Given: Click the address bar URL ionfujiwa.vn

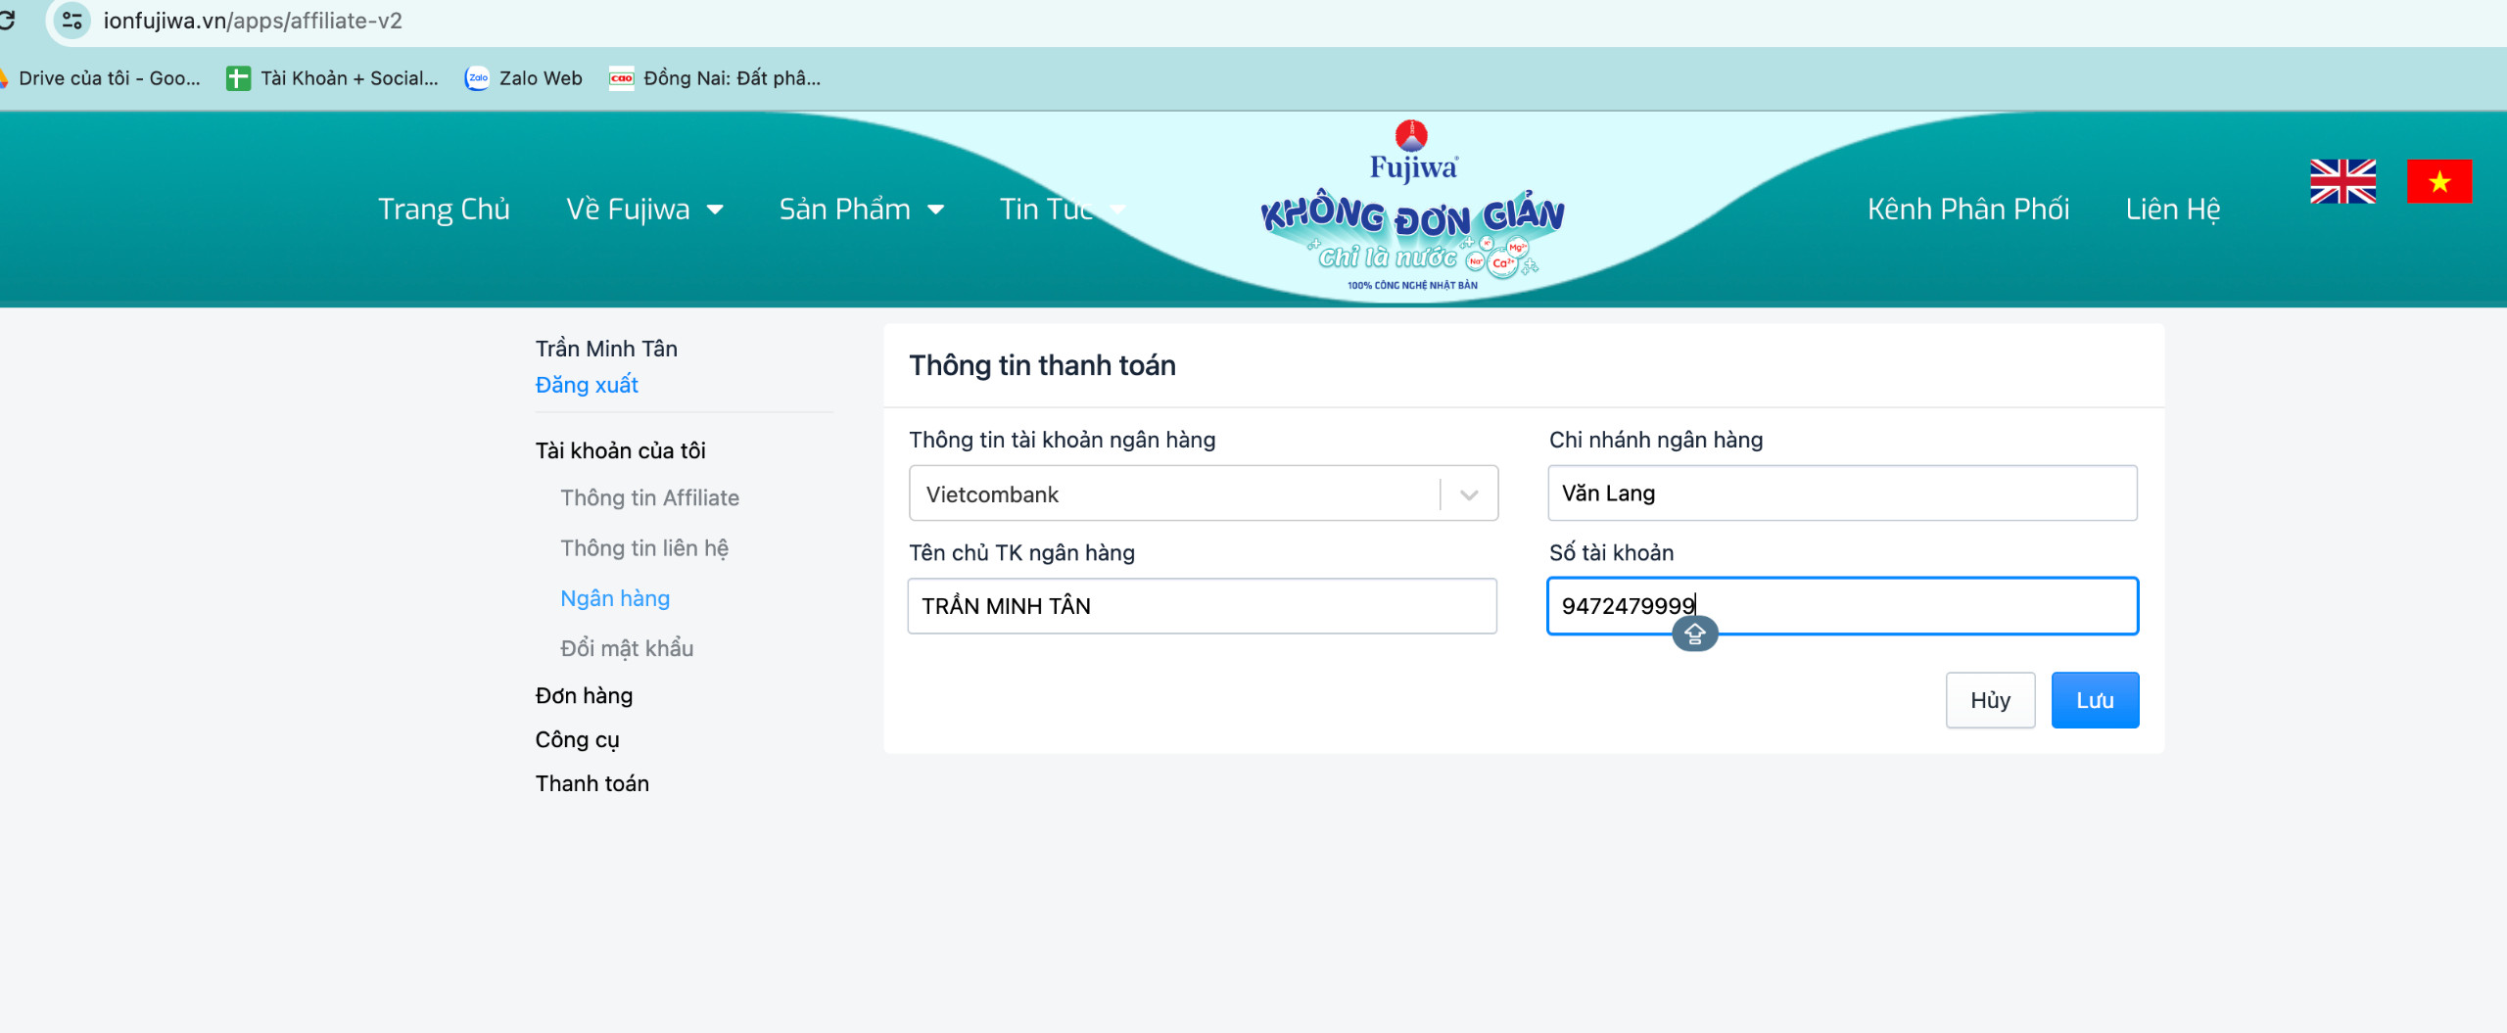Looking at the screenshot, I should tap(253, 21).
